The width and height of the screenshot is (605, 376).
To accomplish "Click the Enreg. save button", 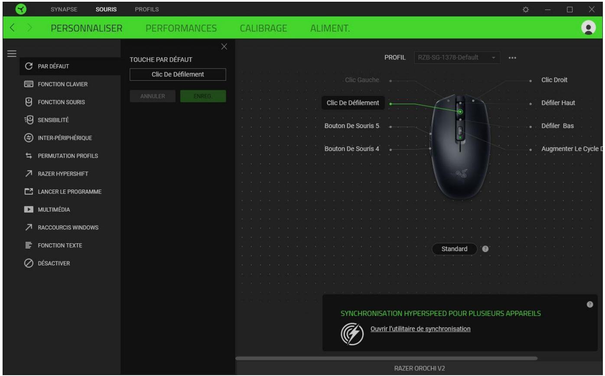I will pyautogui.click(x=203, y=96).
